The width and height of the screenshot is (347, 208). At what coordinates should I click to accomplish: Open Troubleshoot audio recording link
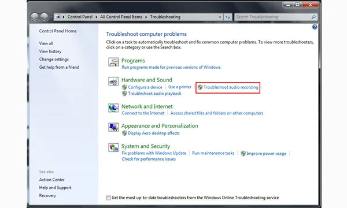pos(231,87)
